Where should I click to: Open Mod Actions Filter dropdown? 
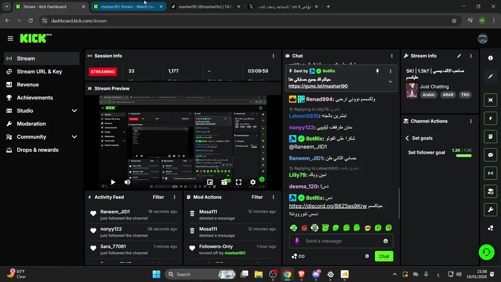tap(257, 197)
